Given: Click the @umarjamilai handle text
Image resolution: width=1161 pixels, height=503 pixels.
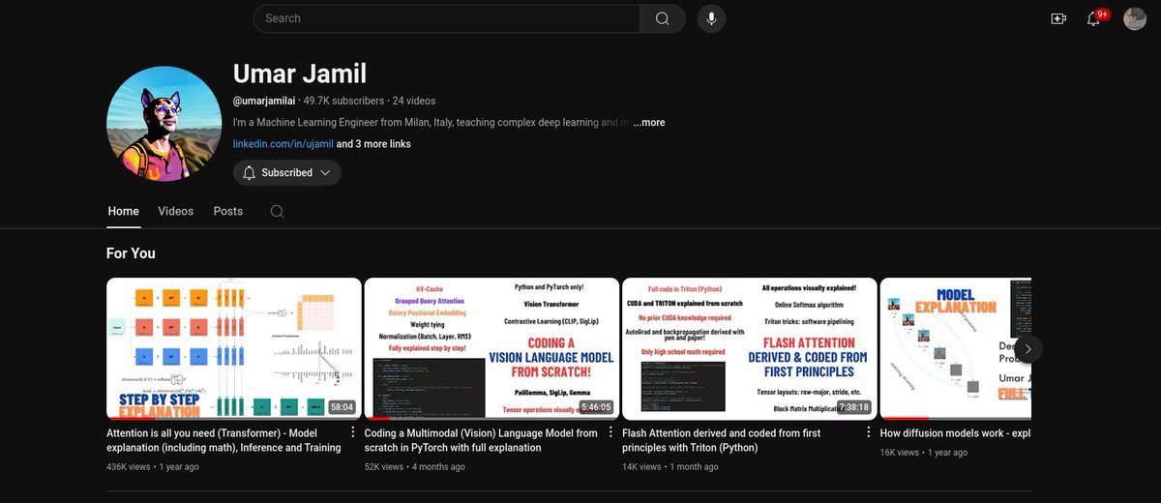Looking at the screenshot, I should tap(264, 101).
